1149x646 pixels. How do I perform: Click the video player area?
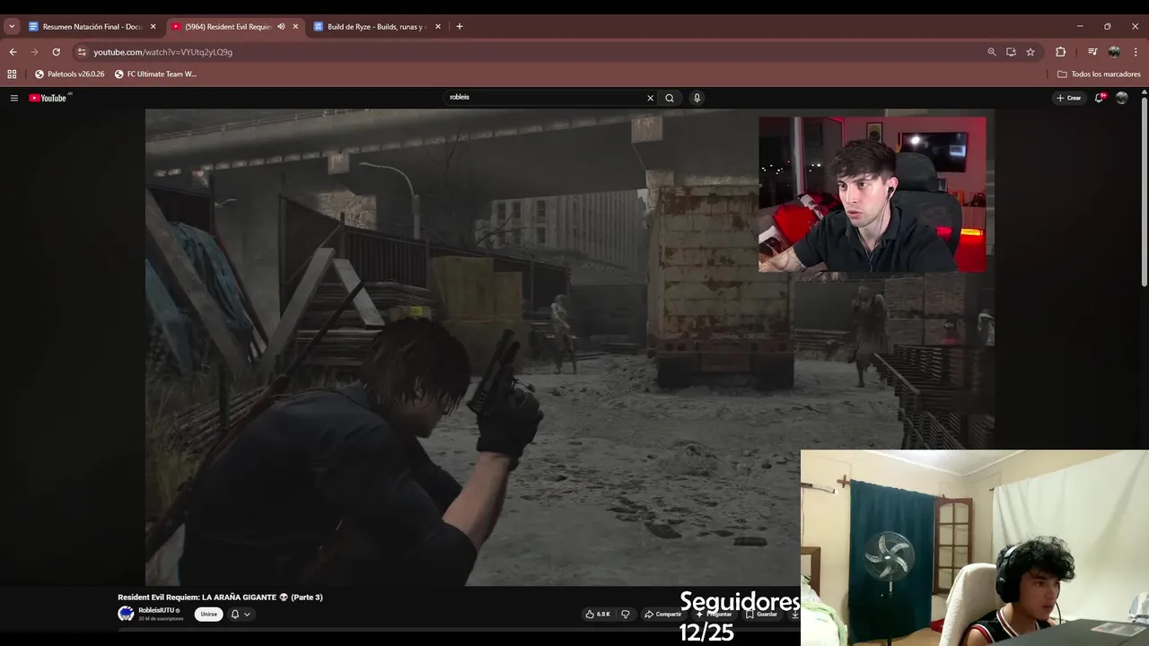[569, 347]
